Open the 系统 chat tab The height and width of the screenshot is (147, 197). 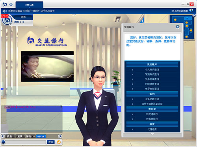[x=20, y=136]
